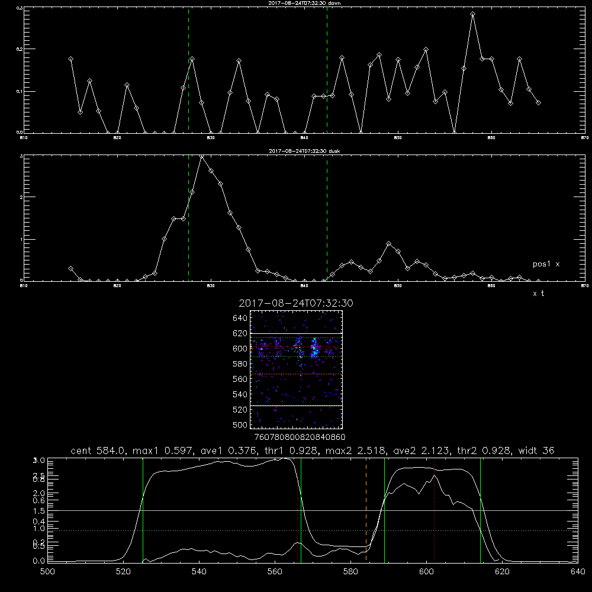Click the green vertical line near 567 in the bottom plot

pos(301,510)
